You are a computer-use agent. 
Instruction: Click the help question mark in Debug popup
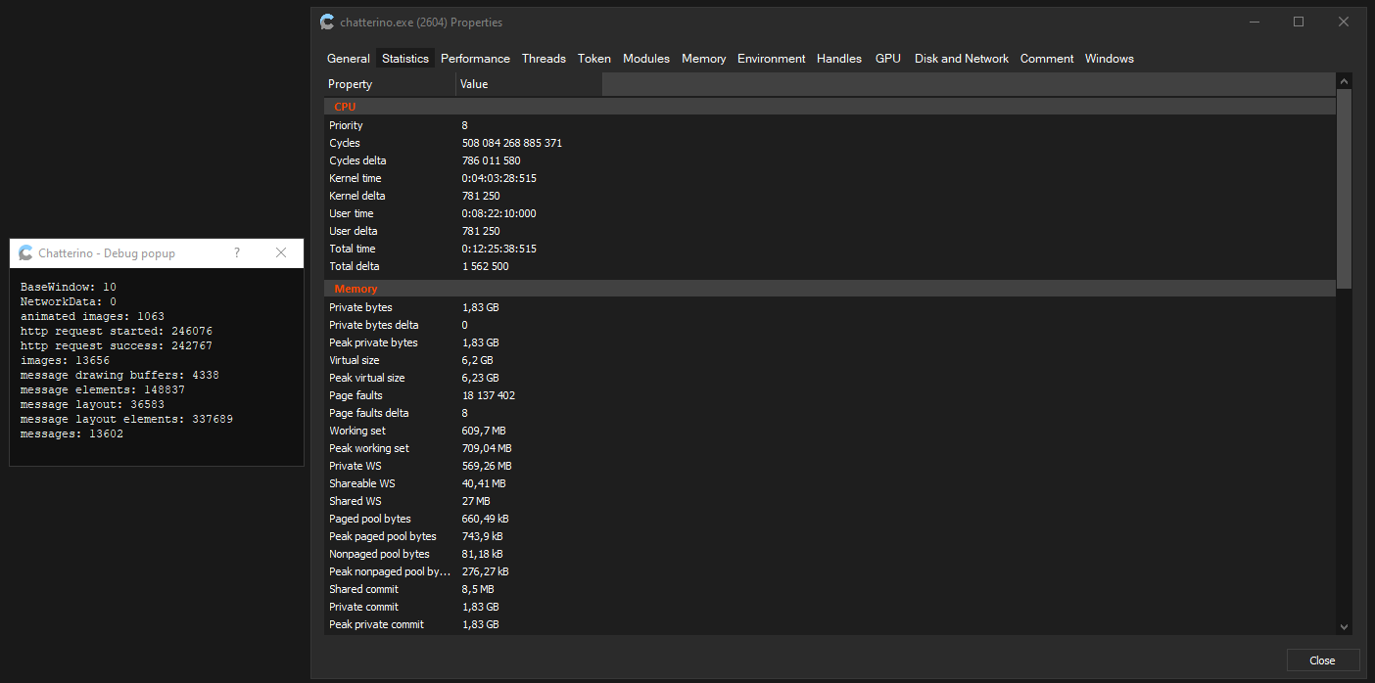click(x=237, y=252)
